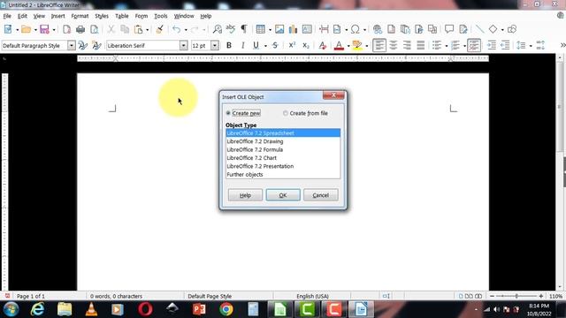Open the Font Name dropdown arrow
566x318 pixels.
click(x=183, y=45)
